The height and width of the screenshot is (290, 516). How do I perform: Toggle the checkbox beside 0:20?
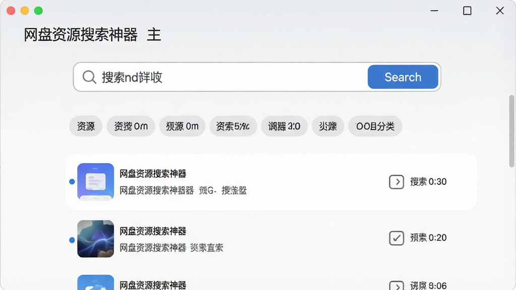point(397,238)
